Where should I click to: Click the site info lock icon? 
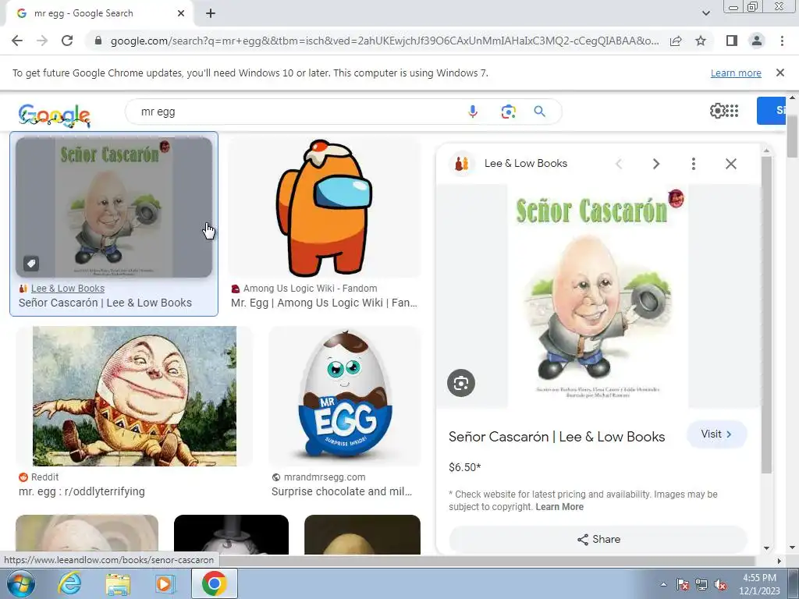[98, 41]
